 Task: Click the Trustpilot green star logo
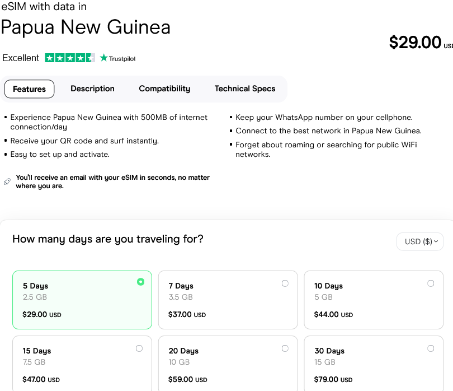click(x=103, y=58)
